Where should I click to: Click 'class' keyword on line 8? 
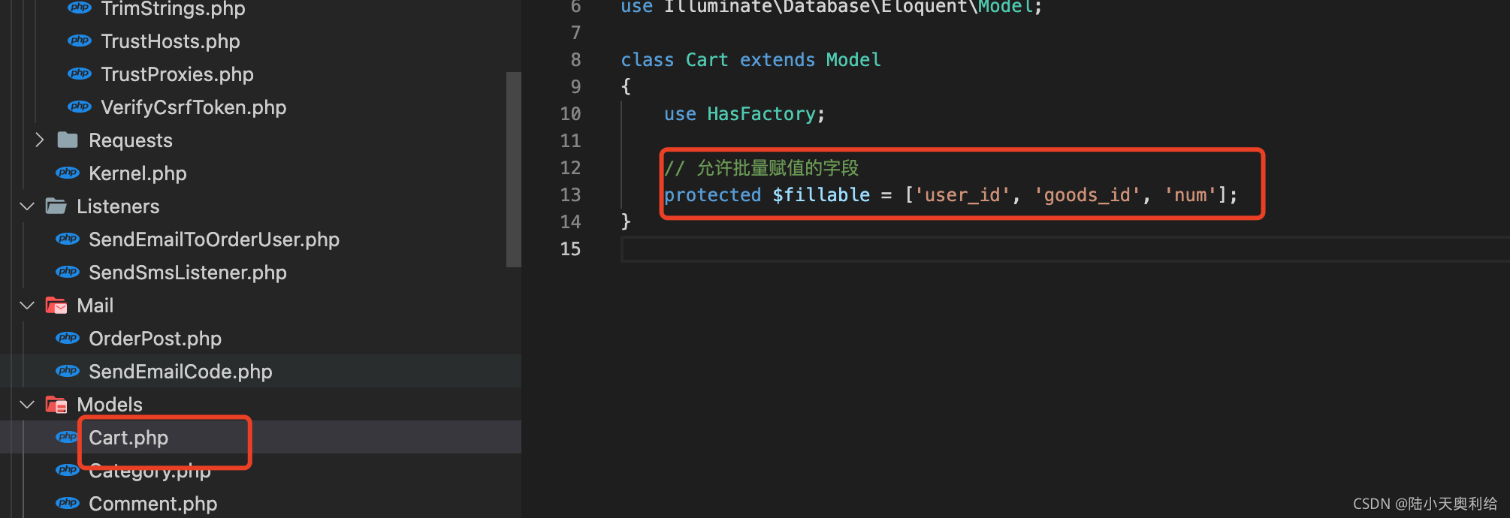coord(648,60)
